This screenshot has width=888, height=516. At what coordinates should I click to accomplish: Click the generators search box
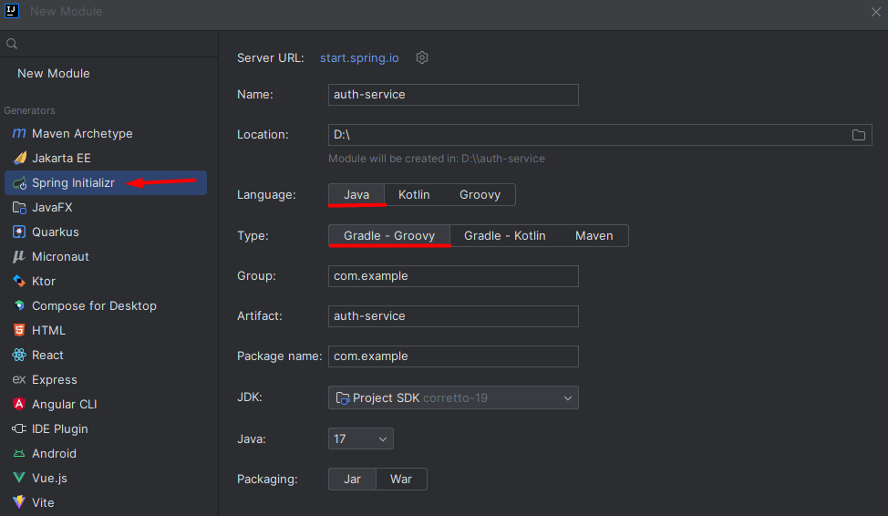(x=109, y=44)
